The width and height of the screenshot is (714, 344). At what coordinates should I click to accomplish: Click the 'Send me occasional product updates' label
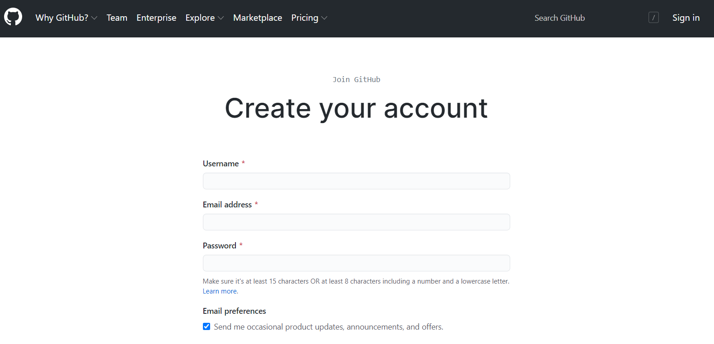(329, 327)
